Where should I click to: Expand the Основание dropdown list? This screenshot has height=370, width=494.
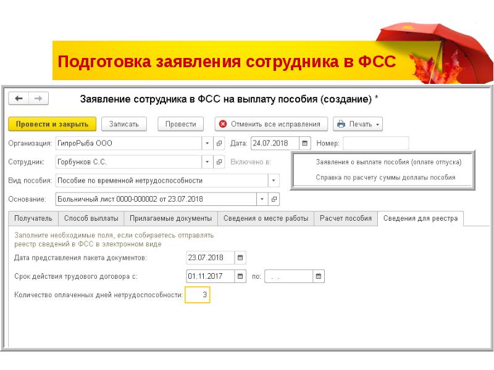[x=262, y=199]
